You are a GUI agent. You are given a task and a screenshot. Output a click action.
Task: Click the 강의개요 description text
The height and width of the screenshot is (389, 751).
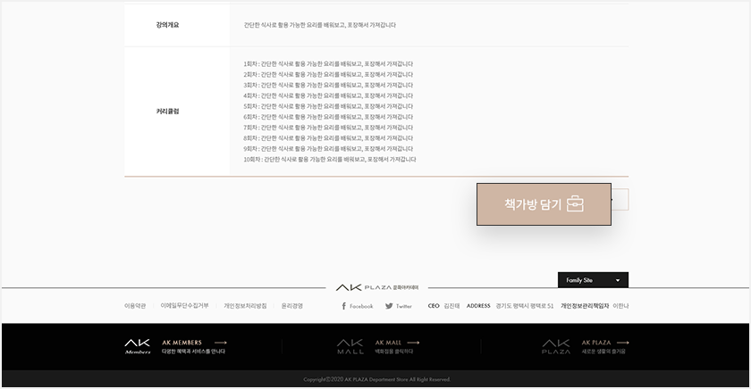[x=319, y=25]
